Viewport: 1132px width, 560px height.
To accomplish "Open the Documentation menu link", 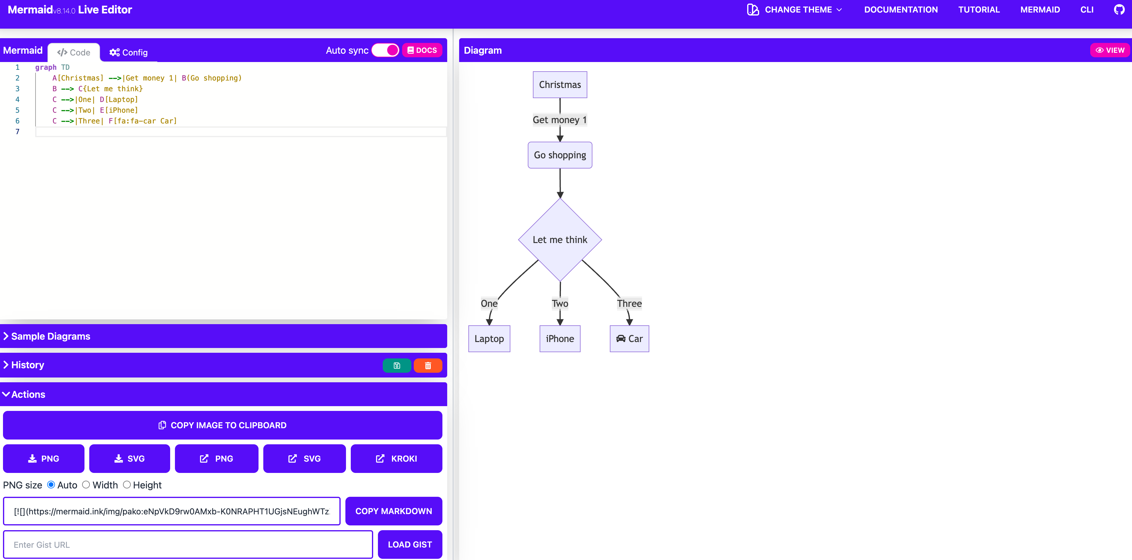I will pyautogui.click(x=900, y=10).
